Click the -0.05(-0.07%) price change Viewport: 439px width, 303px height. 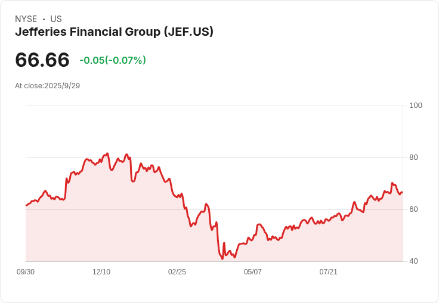(x=113, y=60)
